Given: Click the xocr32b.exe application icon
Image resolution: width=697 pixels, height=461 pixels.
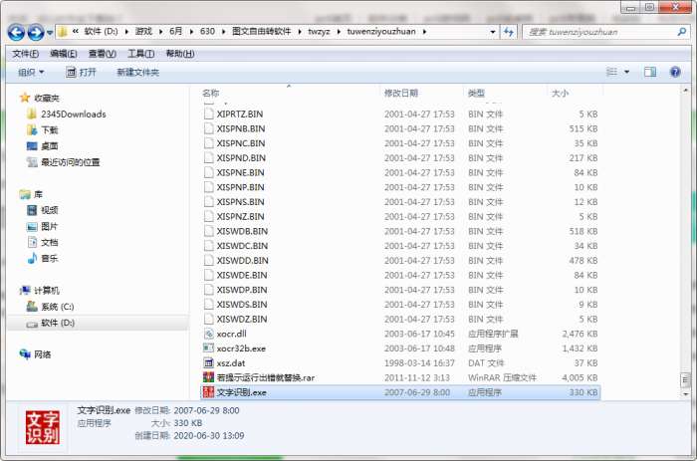Looking at the screenshot, I should click(208, 348).
